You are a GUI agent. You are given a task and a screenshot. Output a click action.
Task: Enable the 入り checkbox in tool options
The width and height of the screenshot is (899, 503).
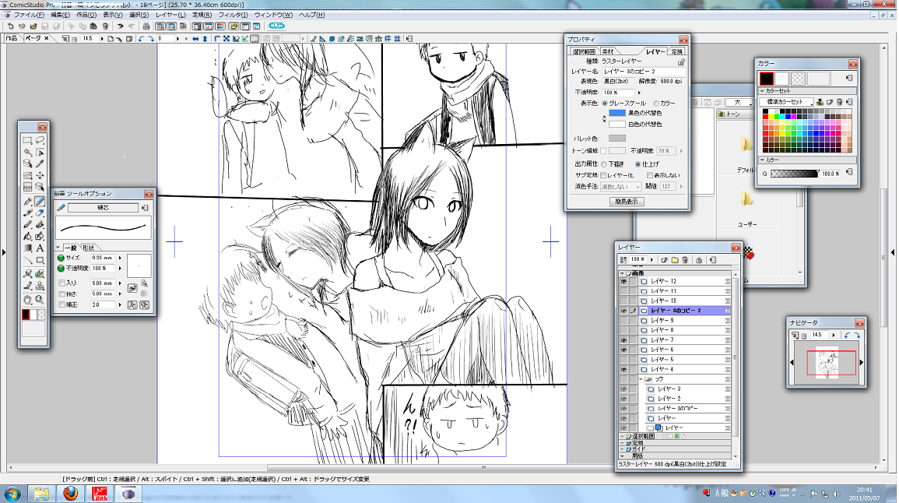click(62, 283)
